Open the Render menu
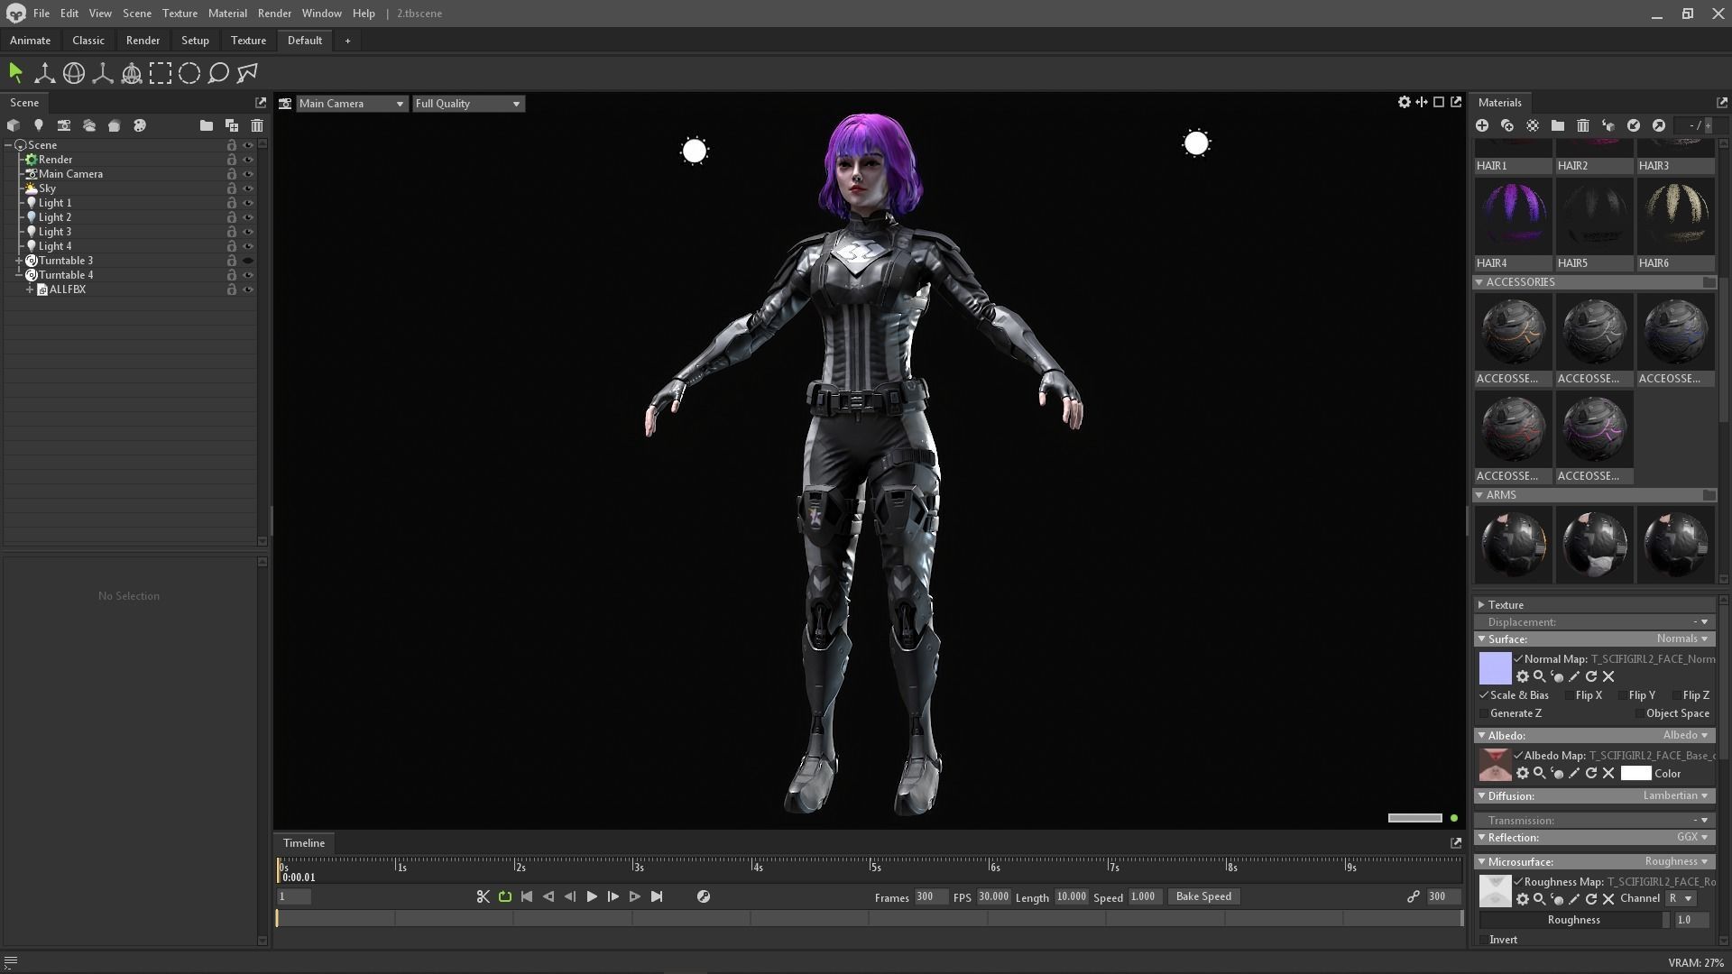The height and width of the screenshot is (974, 1732). (274, 14)
